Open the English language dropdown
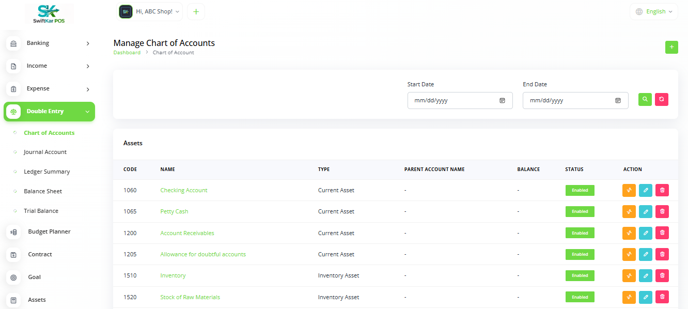Screen dimensions: 688x309 click(654, 11)
